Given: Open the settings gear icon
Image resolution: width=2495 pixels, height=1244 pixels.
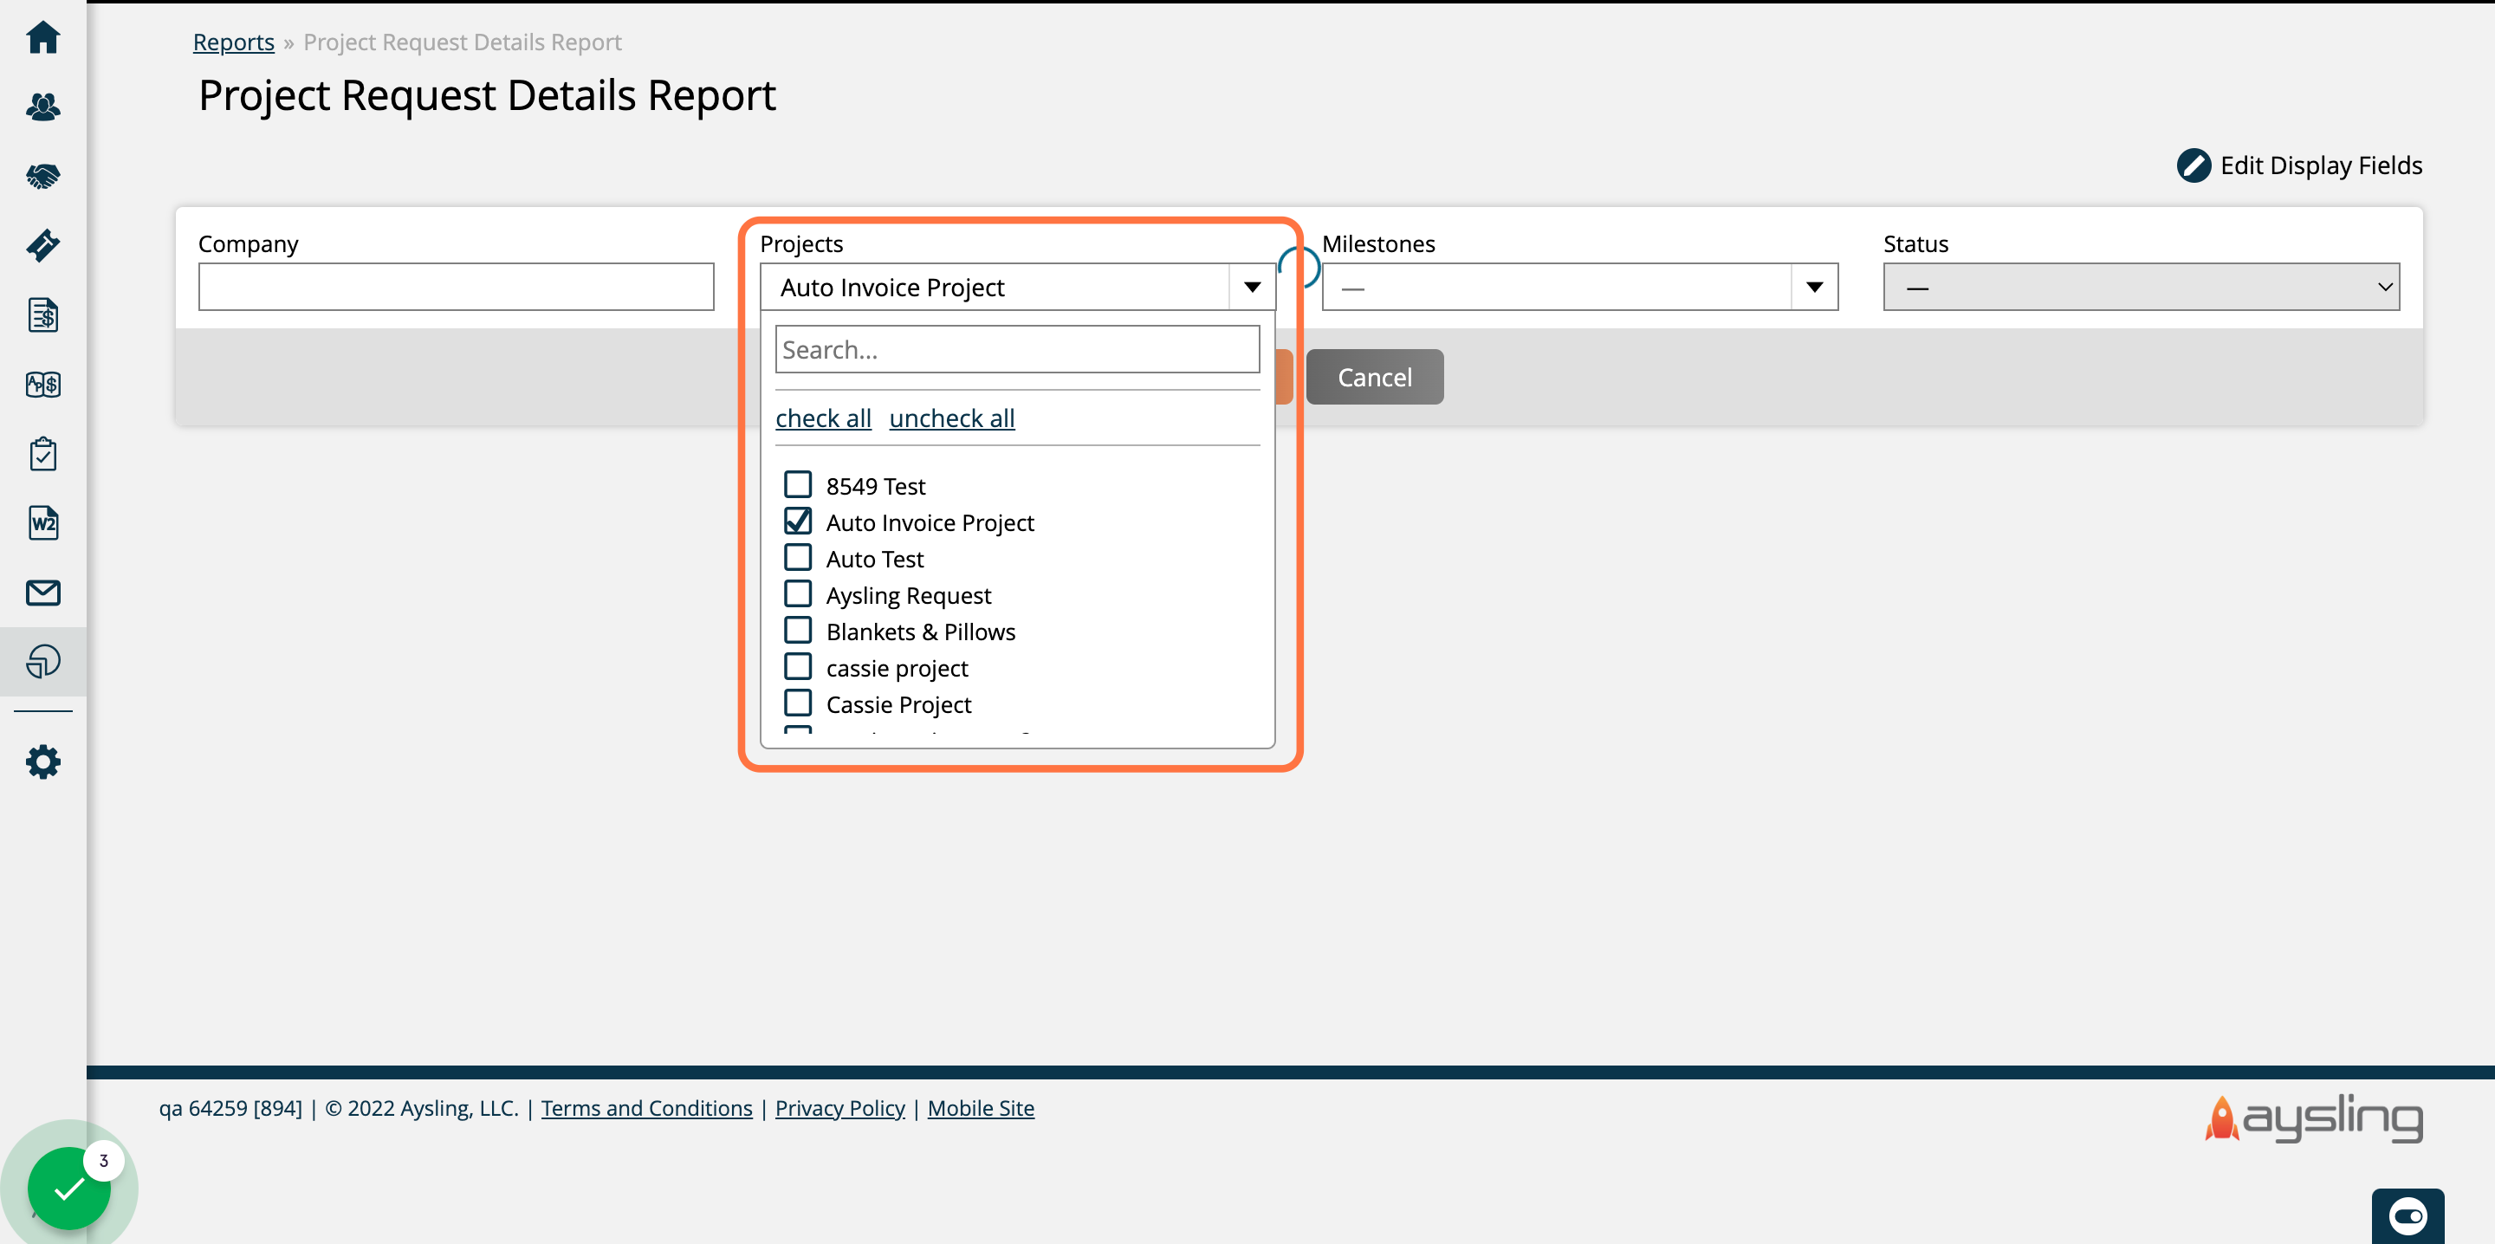Looking at the screenshot, I should click(42, 761).
